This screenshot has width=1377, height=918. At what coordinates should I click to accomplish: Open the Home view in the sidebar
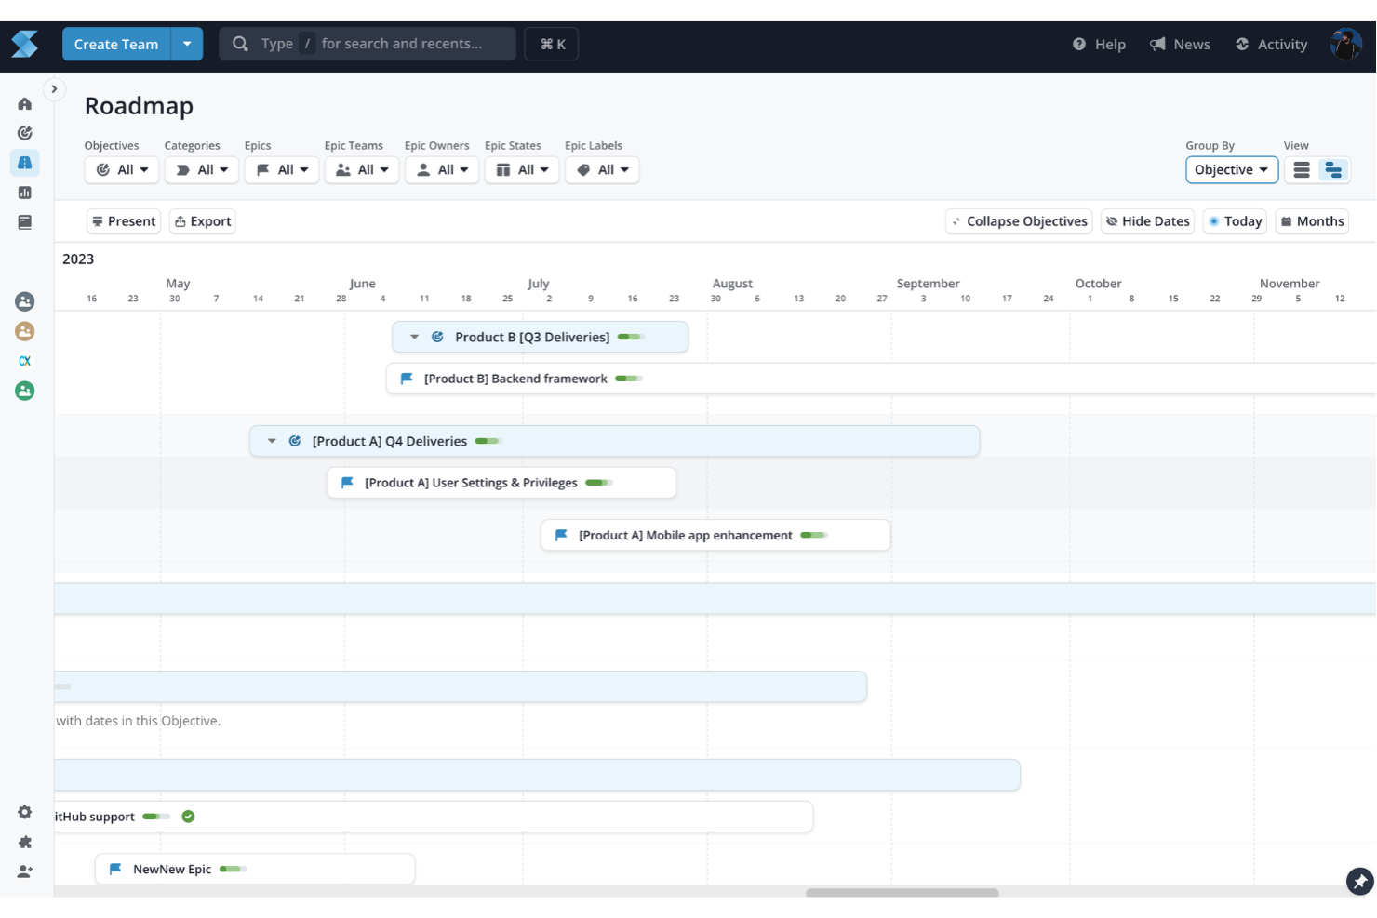pyautogui.click(x=24, y=103)
